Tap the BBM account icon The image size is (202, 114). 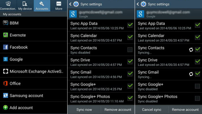5,23
